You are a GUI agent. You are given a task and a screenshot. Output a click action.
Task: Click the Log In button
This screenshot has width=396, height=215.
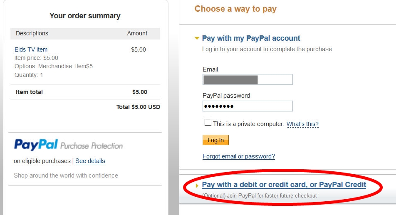coord(215,140)
